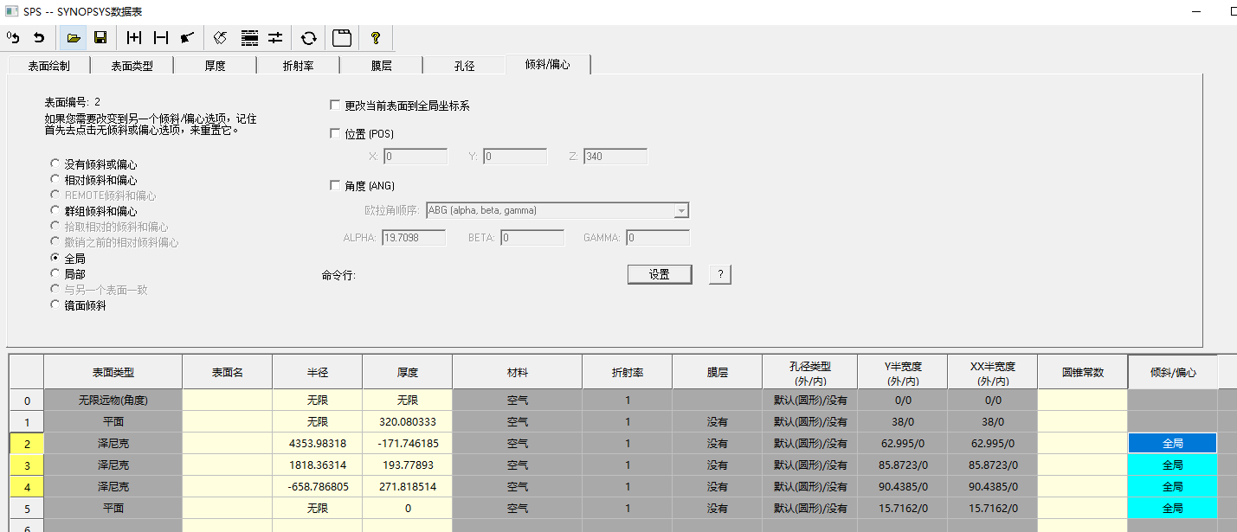1237x532 pixels.
Task: Click the yellow question mark help icon
Action: (375, 38)
